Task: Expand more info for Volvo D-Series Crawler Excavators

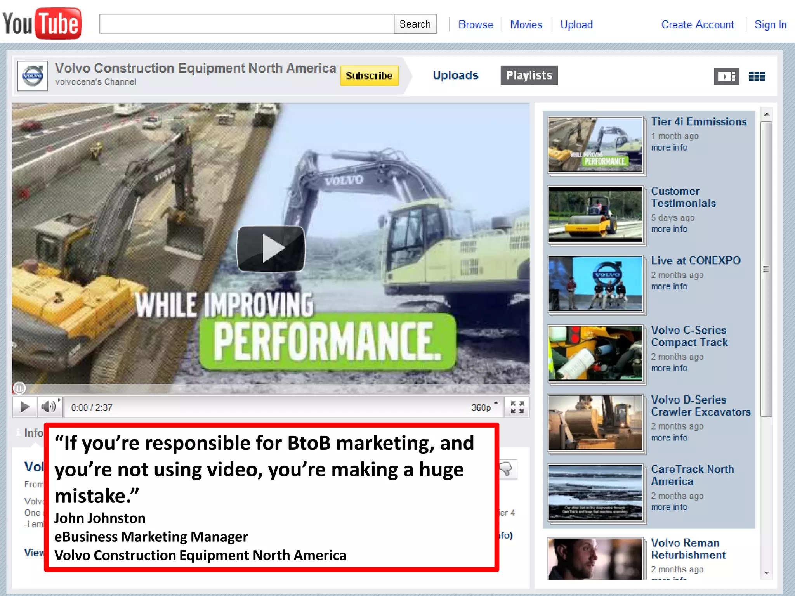Action: click(x=669, y=437)
